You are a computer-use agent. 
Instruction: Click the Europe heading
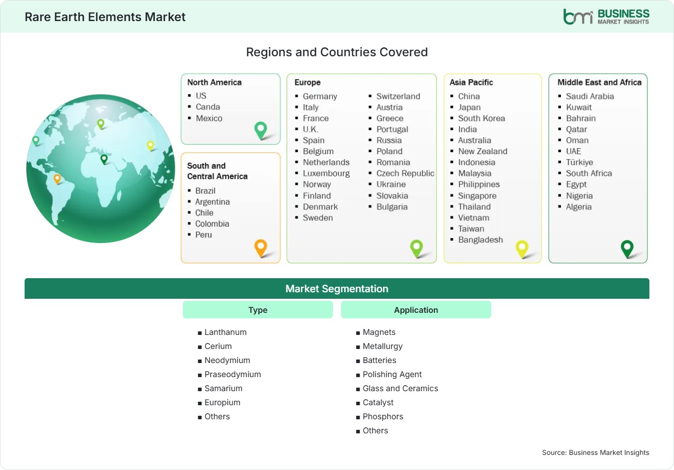point(307,82)
